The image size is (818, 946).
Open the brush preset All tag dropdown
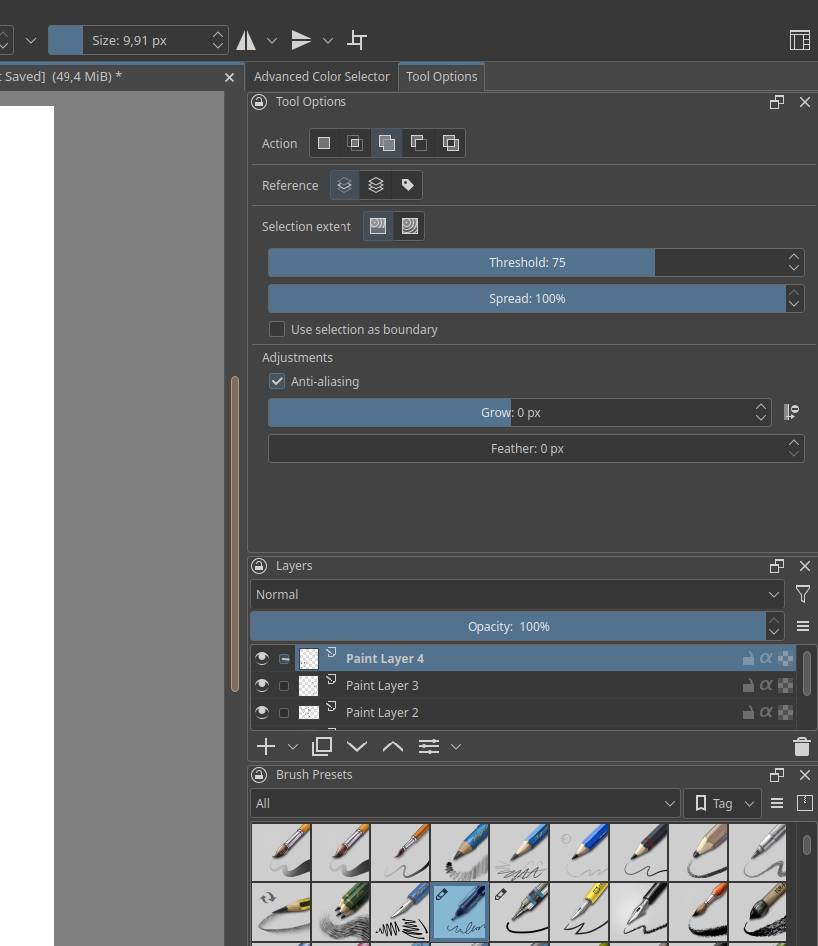[465, 803]
